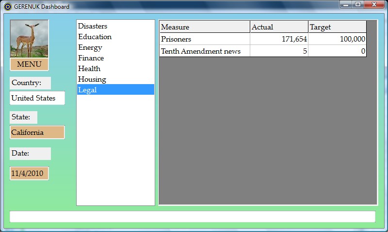
Task: Open the 11/4/2010 date selector
Action: coord(29,173)
